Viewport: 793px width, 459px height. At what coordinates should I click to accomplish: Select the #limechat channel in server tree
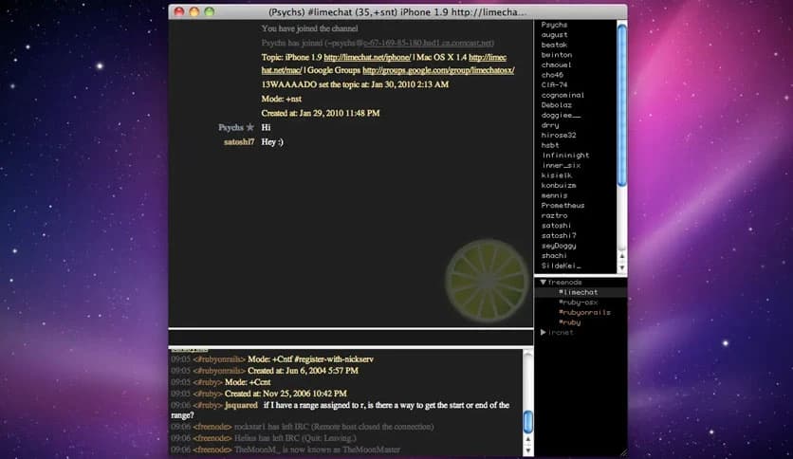(x=578, y=292)
